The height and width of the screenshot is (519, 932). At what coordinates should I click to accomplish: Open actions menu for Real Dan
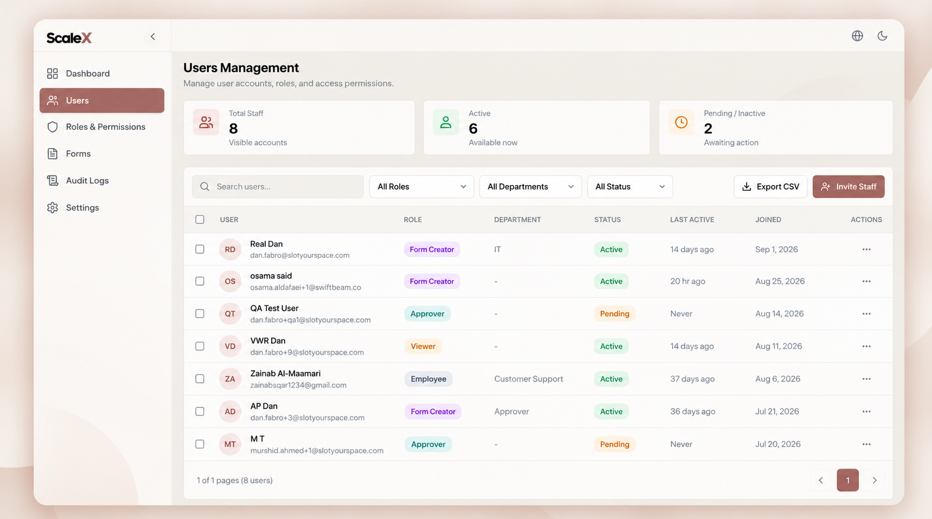click(866, 250)
